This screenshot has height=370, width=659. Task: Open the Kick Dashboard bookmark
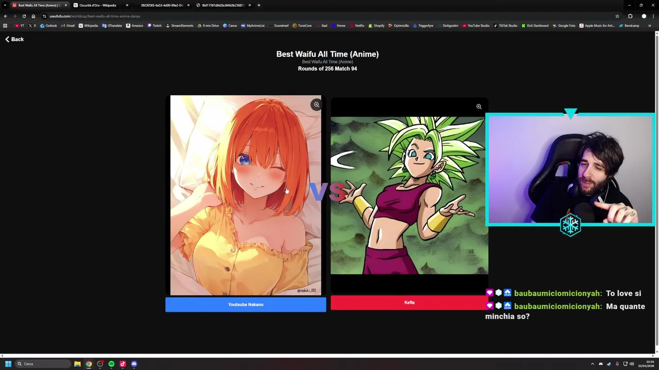[x=535, y=26]
